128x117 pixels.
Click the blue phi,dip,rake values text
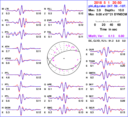click(x=107, y=6)
